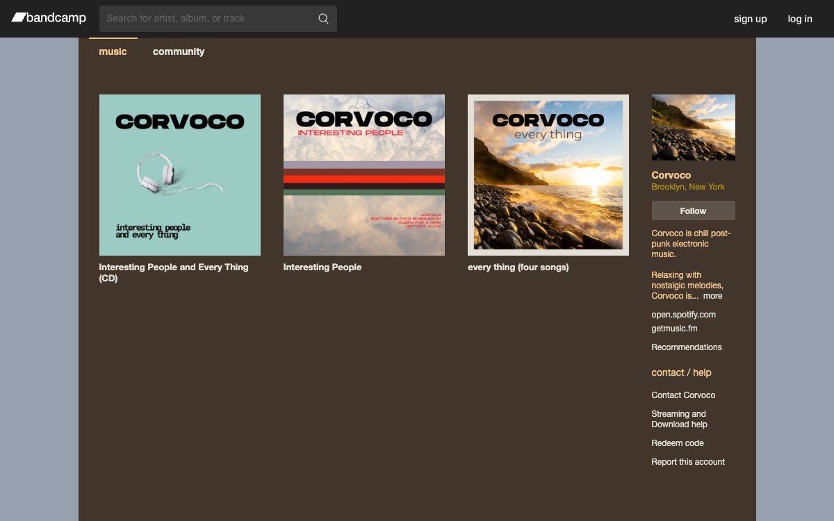This screenshot has height=521, width=834.
Task: Open the Interesting People album cover
Action: tap(364, 175)
